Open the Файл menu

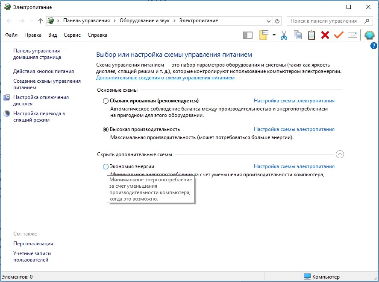tap(12, 35)
